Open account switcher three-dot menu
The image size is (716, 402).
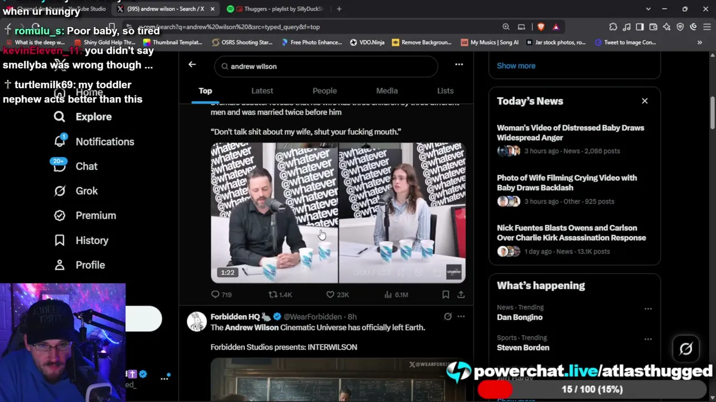164,378
